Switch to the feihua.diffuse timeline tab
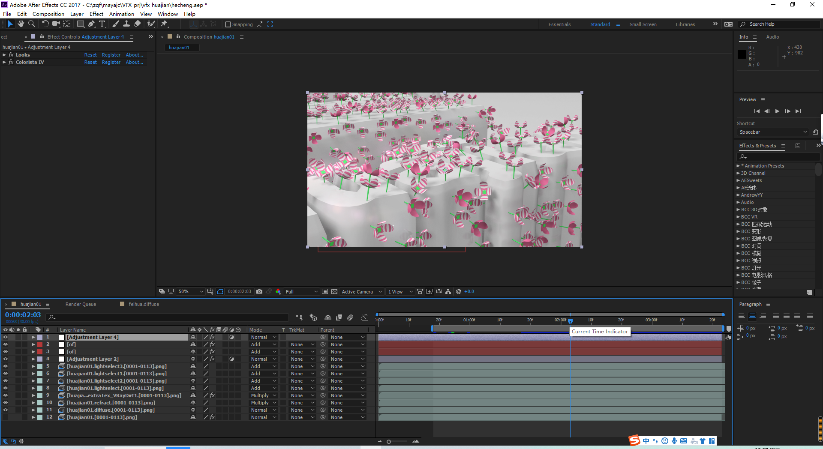823x449 pixels. coord(144,304)
